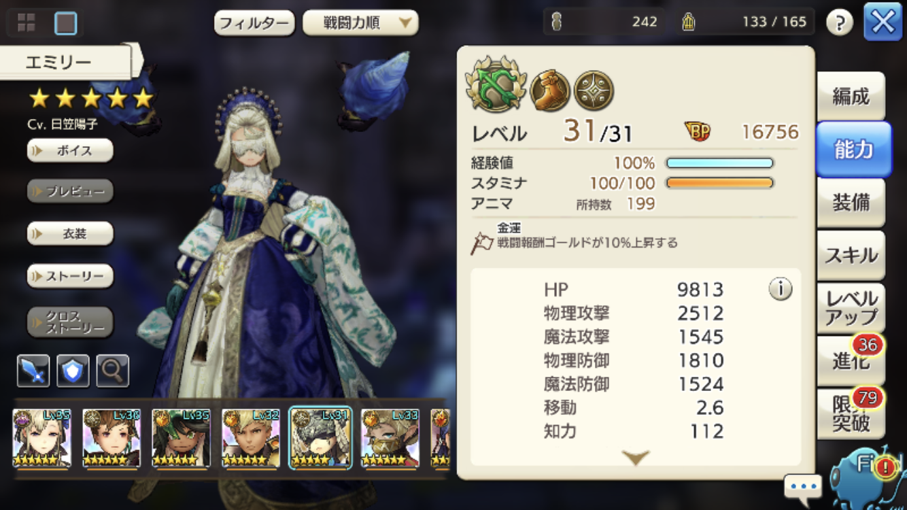
Task: Play character ボイス button
Action: point(70,150)
